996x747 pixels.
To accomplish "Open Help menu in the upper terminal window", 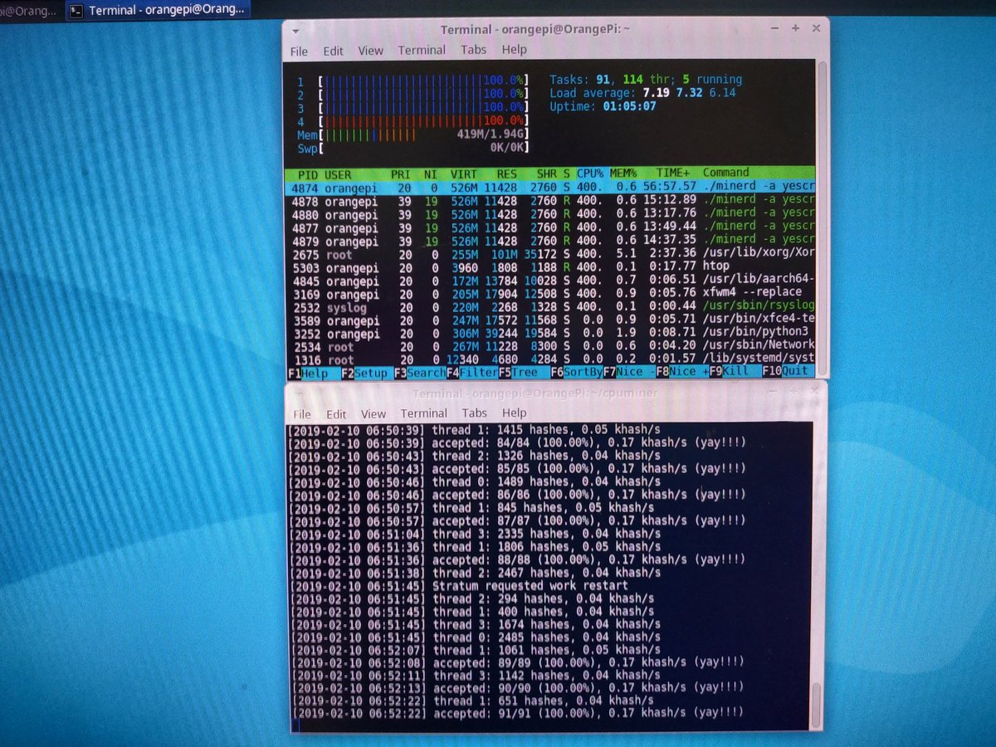I will click(515, 50).
